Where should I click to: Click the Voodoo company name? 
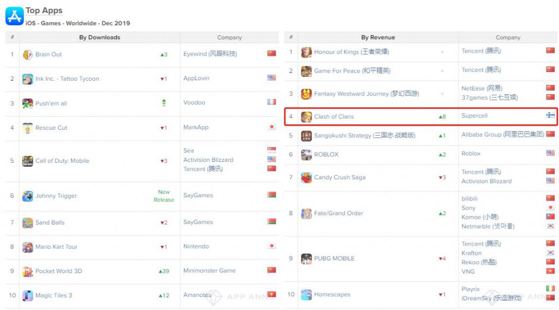[x=194, y=102]
